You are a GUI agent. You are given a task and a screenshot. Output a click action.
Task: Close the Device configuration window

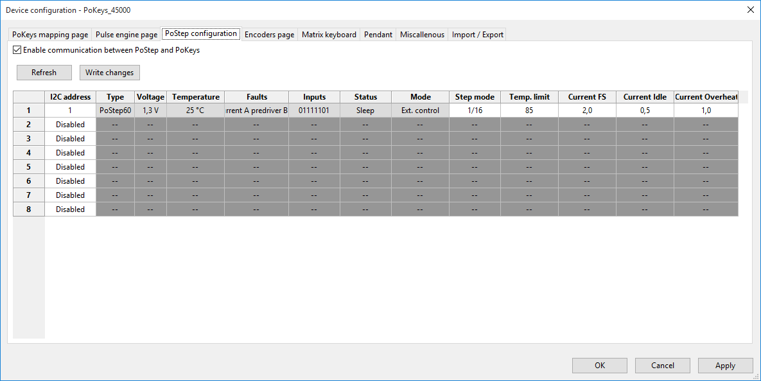[x=750, y=10]
